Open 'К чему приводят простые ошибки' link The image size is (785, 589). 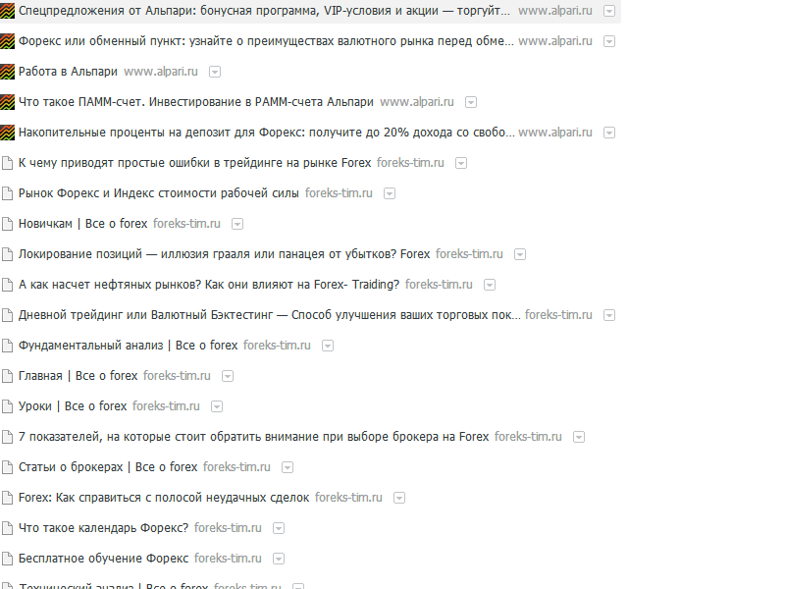point(194,163)
